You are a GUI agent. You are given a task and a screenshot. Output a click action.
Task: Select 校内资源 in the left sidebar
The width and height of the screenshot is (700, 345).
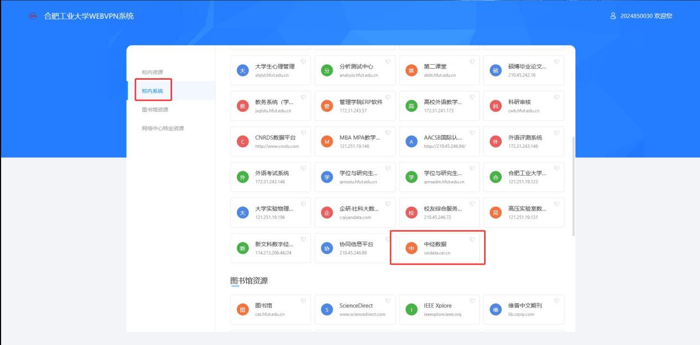tap(152, 72)
